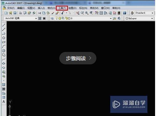
Task: Create a new drawing with QNew icon
Action: click(x=6, y=13)
